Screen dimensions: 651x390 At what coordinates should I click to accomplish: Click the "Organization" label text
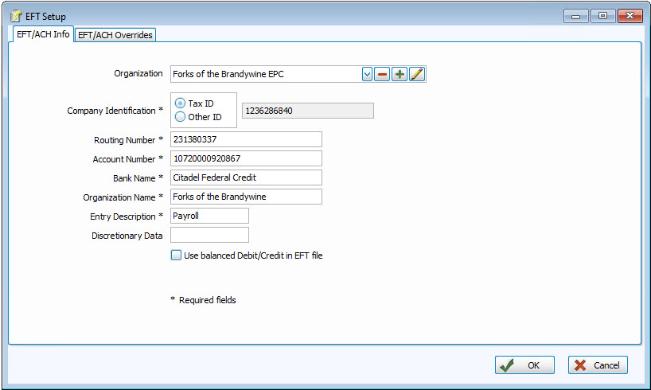click(x=138, y=73)
